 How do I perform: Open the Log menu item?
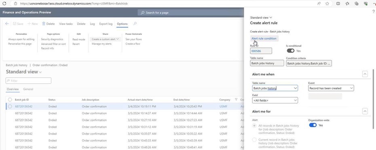(x=92, y=24)
